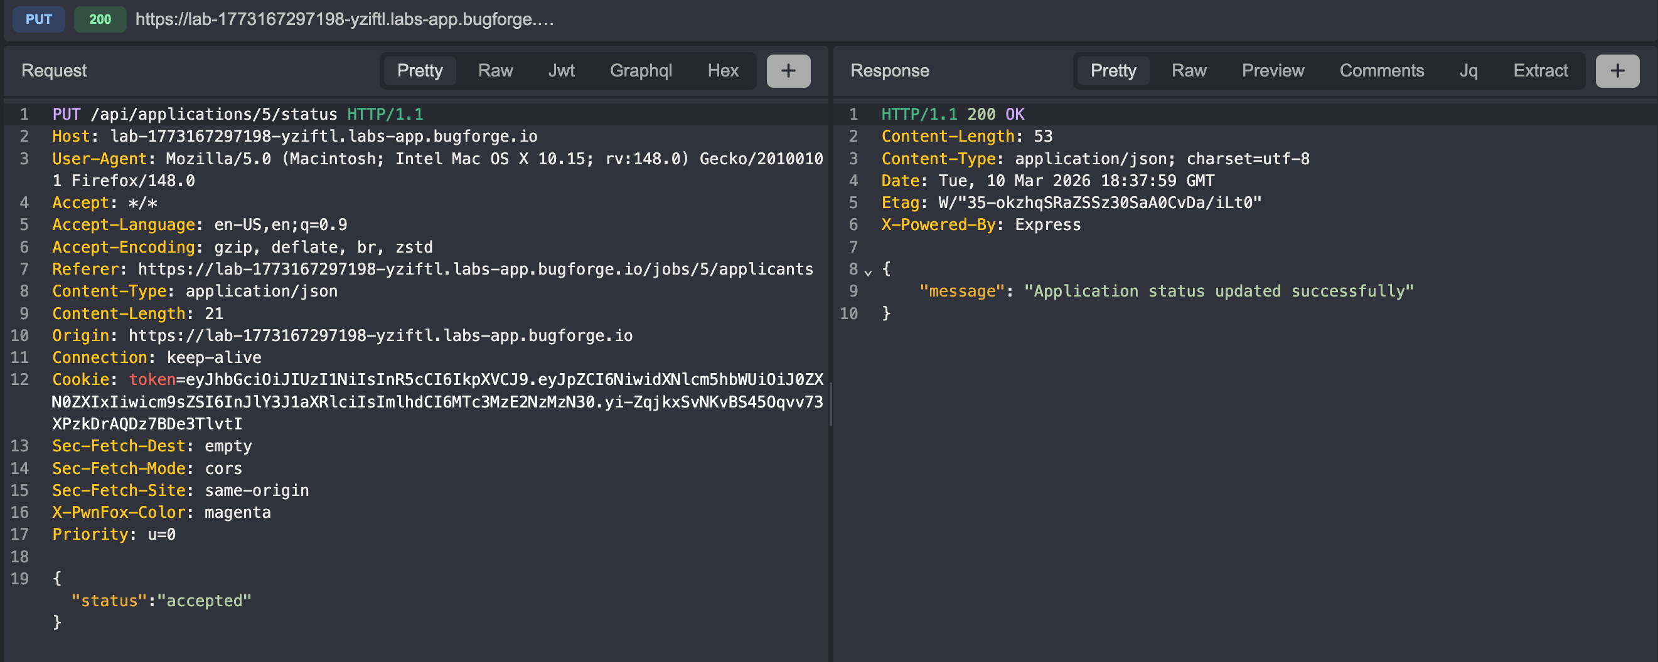1658x662 pixels.
Task: Switch request view to Raw tab
Action: click(495, 71)
